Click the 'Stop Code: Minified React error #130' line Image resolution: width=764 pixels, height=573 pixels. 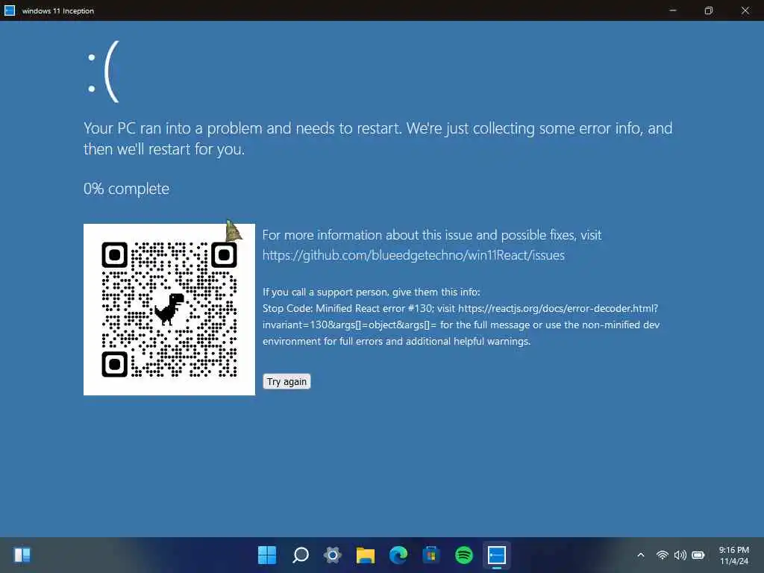point(460,308)
